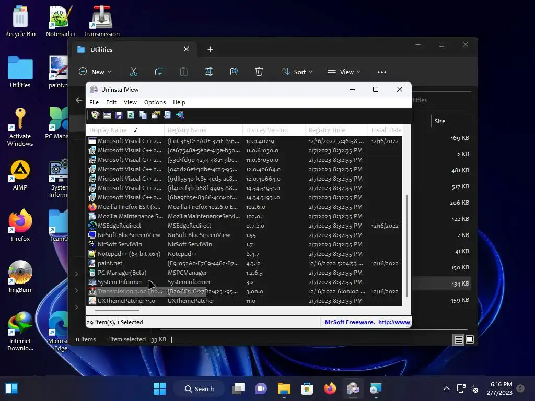Screen dimensions: 535x401
Task: Click the NirSoft Freeware website link
Action: click(x=367, y=322)
